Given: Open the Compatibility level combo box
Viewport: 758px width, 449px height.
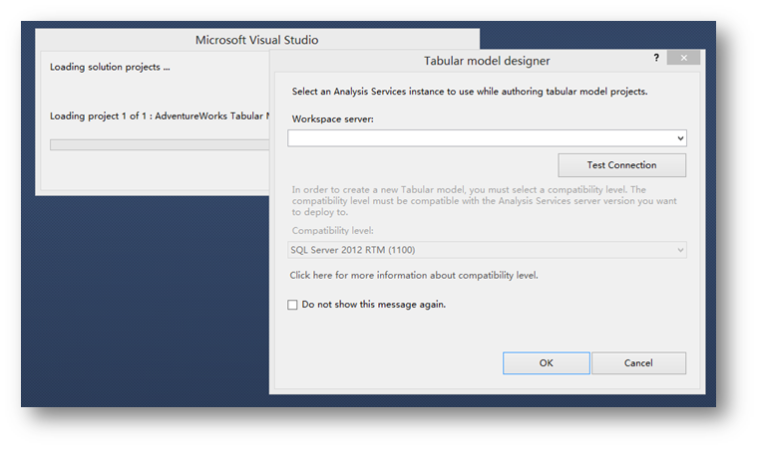Looking at the screenshot, I should (479, 250).
